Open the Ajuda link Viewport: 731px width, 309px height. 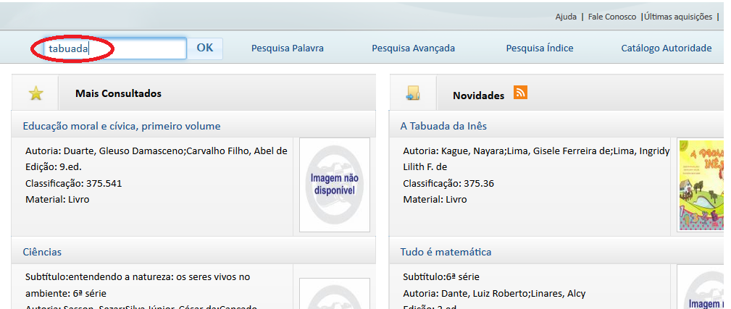566,17
